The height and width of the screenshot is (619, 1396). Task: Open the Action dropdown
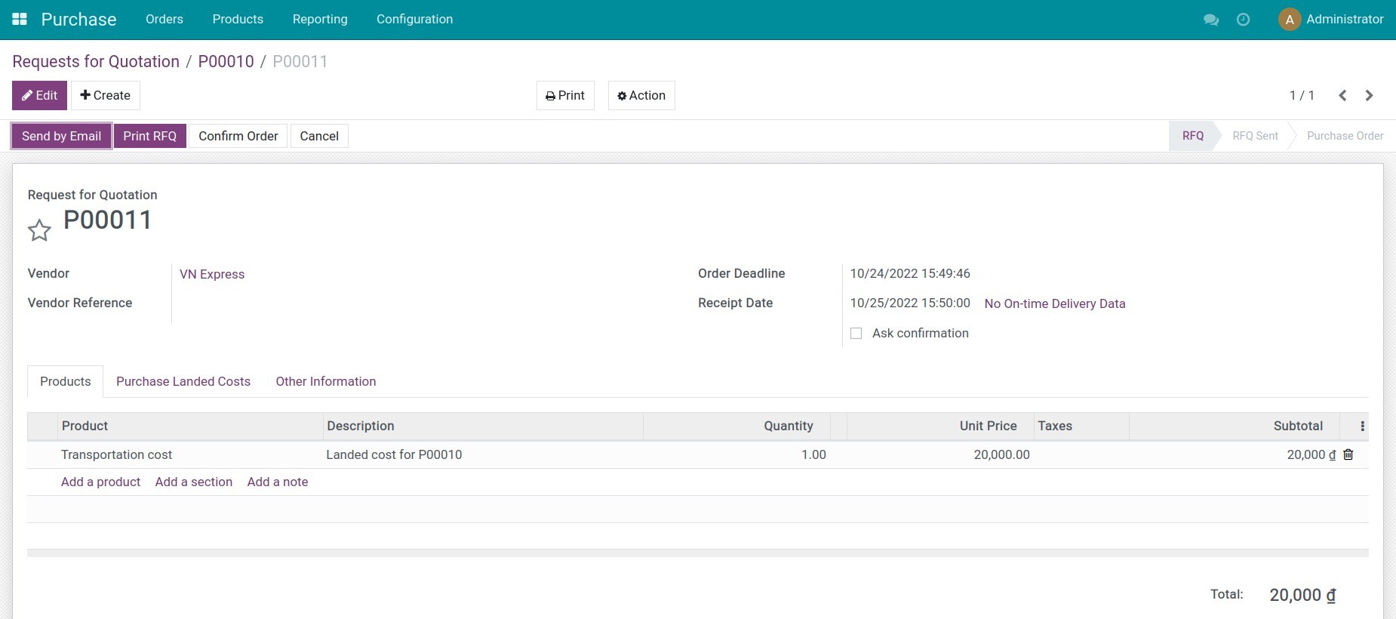pos(641,95)
